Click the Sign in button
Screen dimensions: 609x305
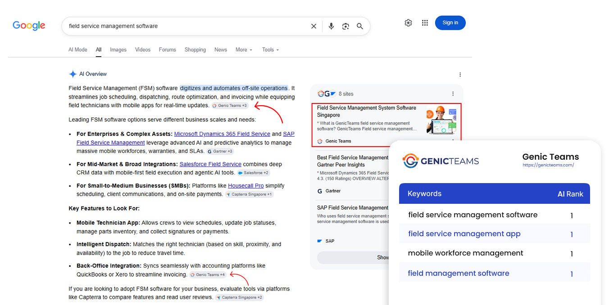[x=450, y=23]
